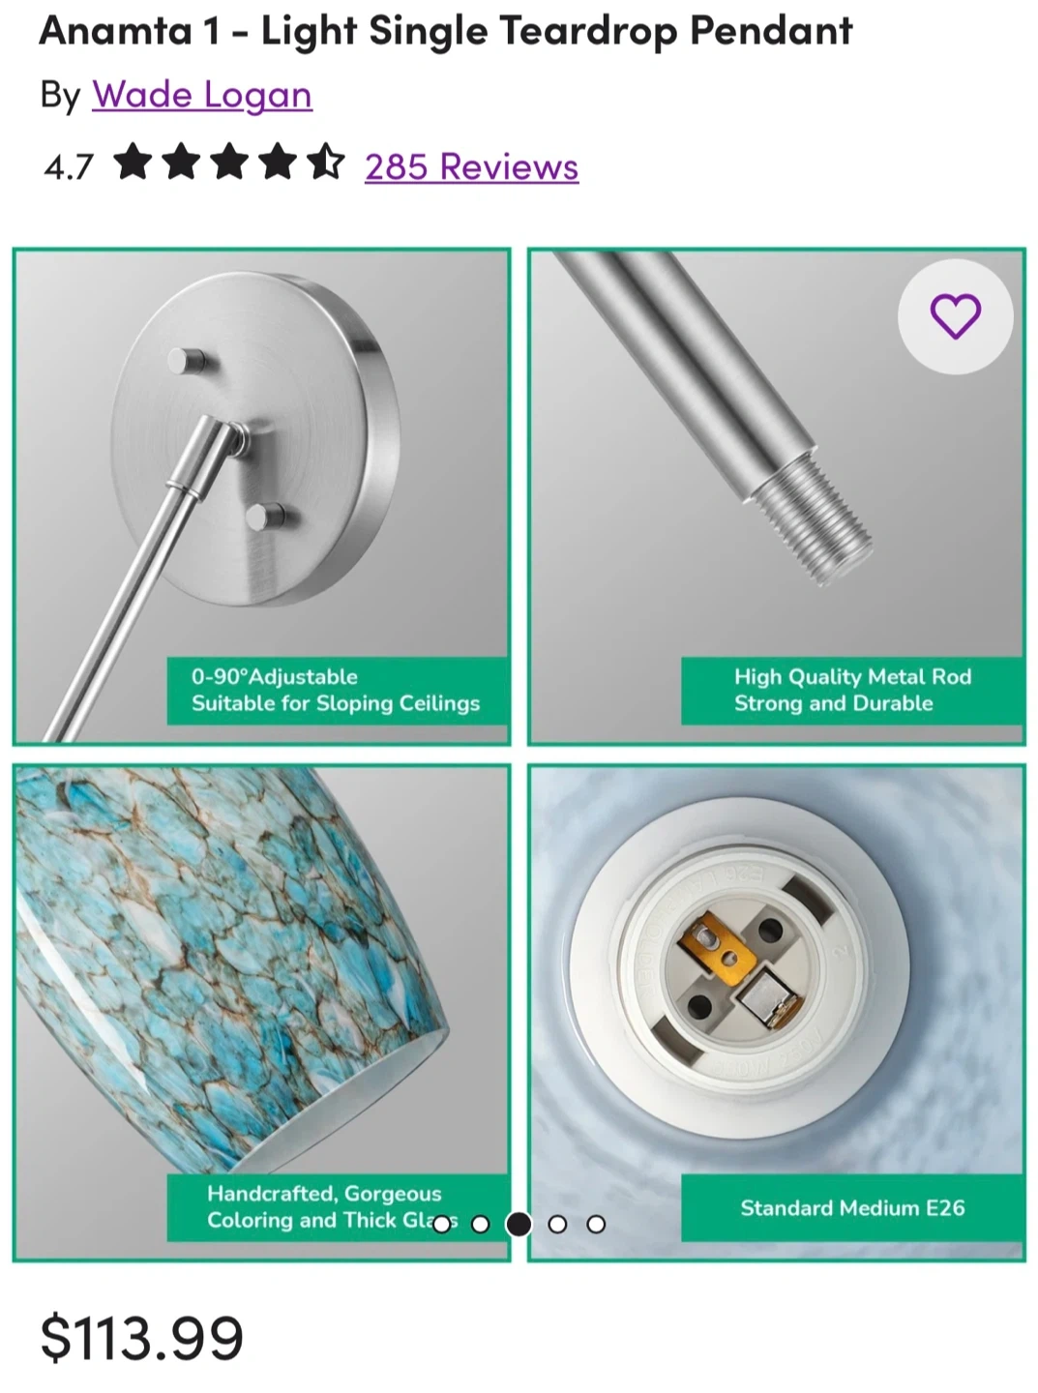
Task: Click the half-filled fifth star
Action: click(326, 163)
